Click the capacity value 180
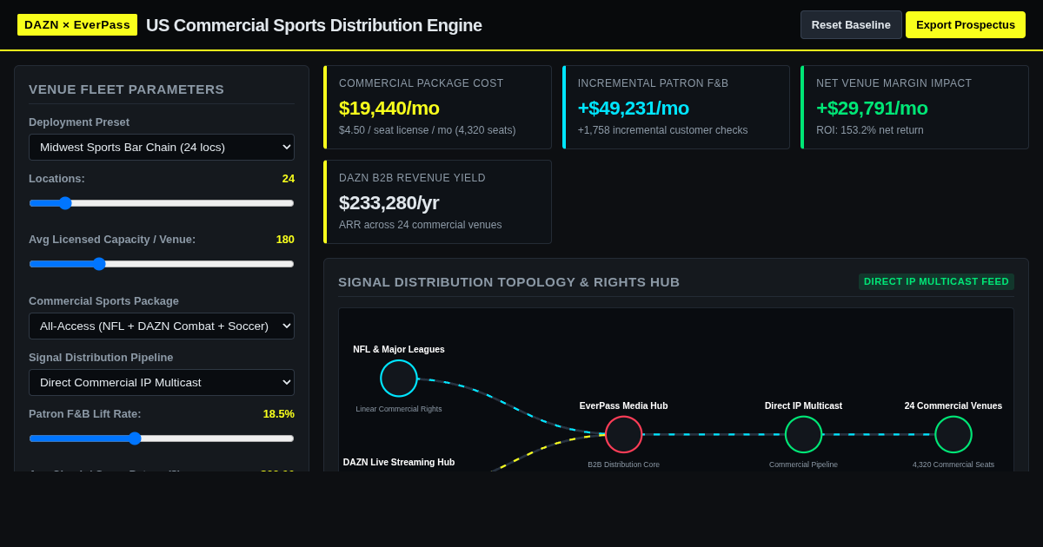 click(x=285, y=240)
